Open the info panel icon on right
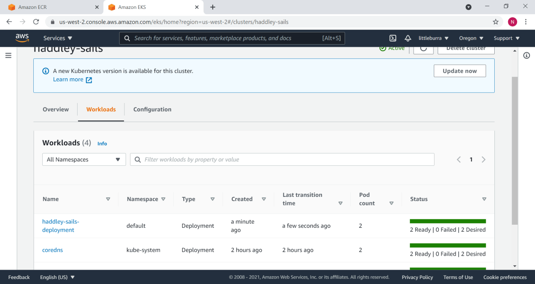Image resolution: width=535 pixels, height=284 pixels. [526, 55]
